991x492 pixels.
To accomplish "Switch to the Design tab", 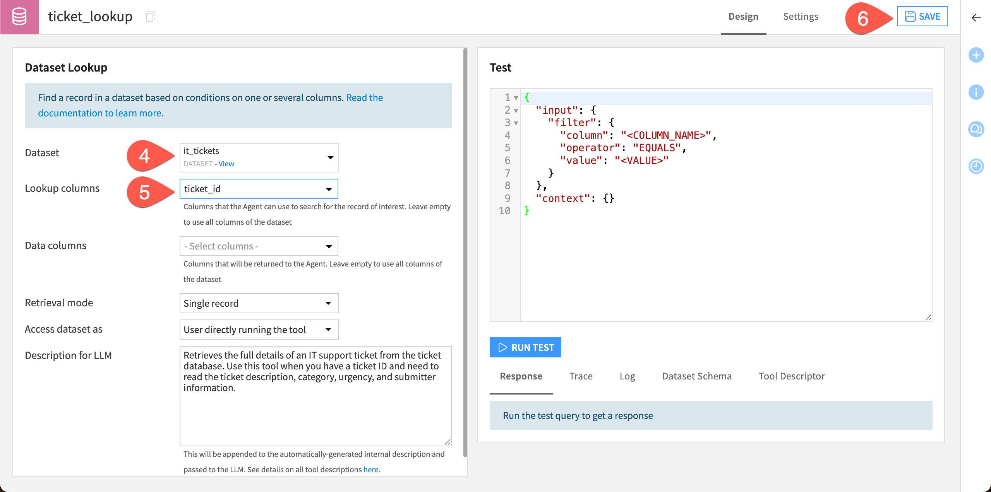I will coord(743,17).
